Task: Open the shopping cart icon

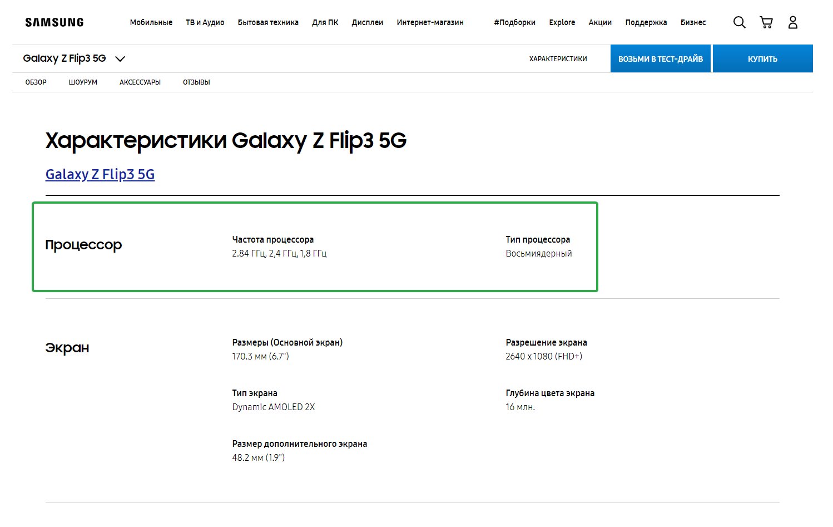Action: pyautogui.click(x=766, y=22)
